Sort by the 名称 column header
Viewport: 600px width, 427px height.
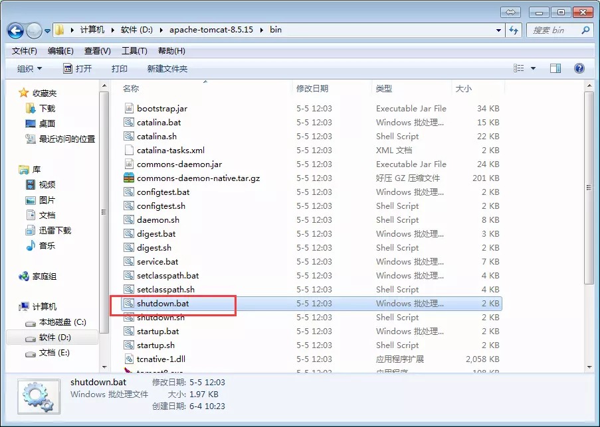click(131, 89)
